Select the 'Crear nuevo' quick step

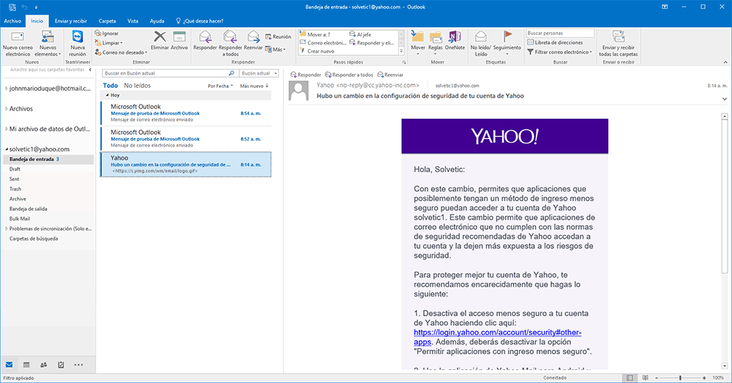tap(317, 51)
